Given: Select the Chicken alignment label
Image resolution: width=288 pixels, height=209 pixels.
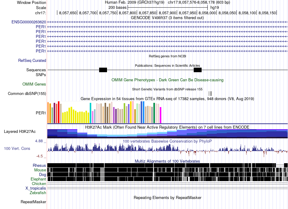Looking at the screenshot, I should pyautogui.click(x=39, y=184).
